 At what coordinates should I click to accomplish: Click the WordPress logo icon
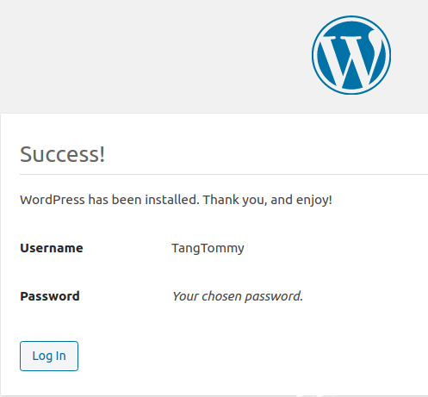click(351, 55)
